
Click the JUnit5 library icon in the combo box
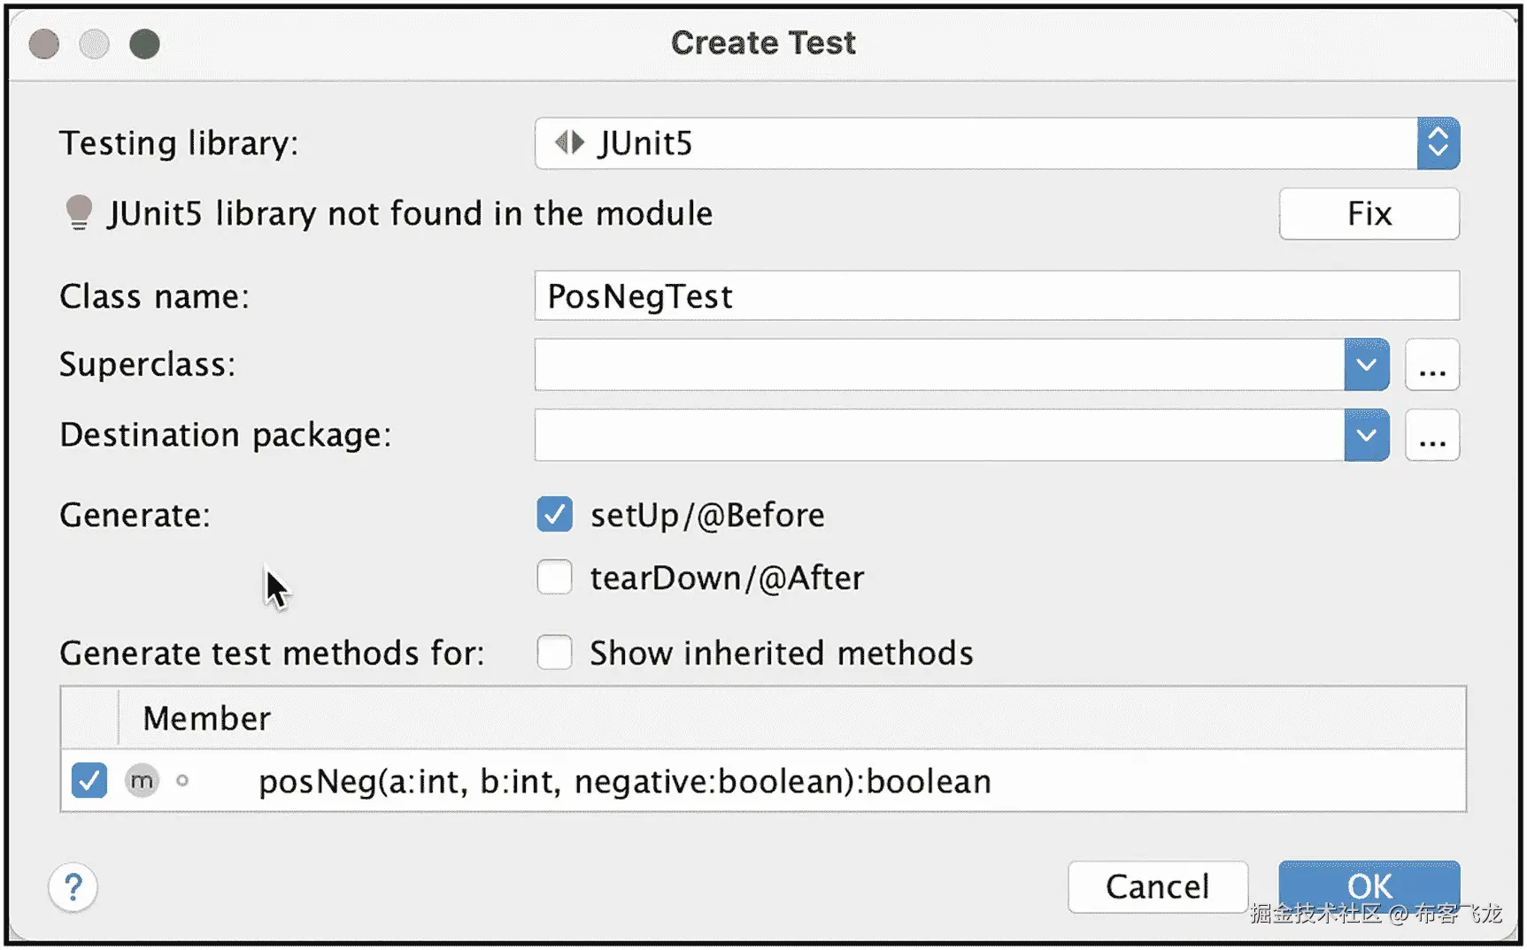pos(569,142)
